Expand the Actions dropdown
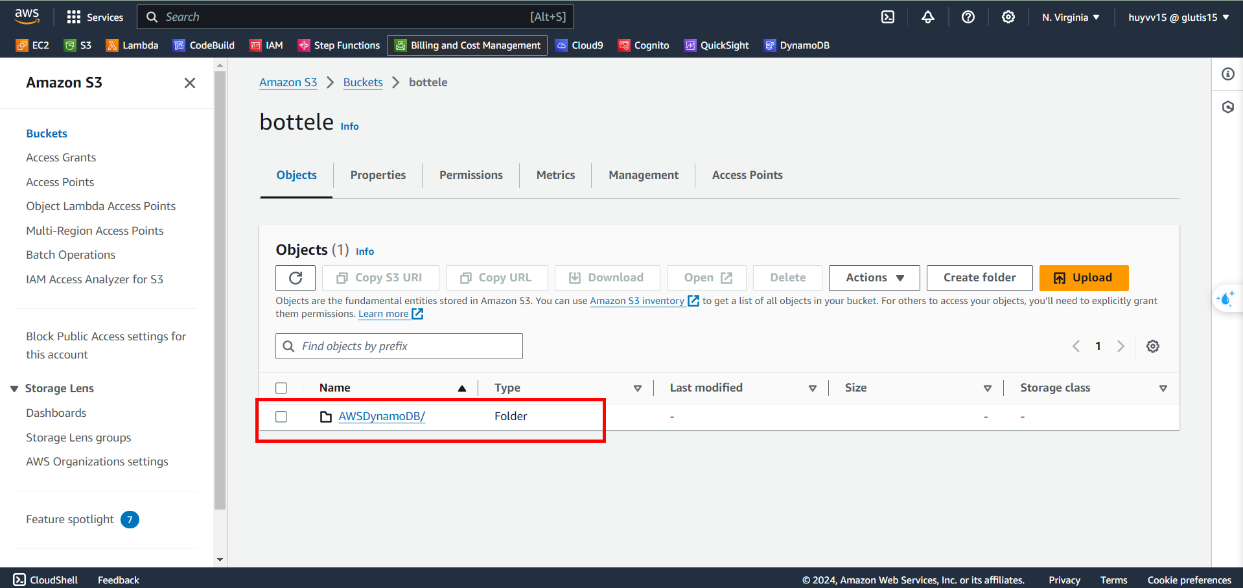 tap(874, 278)
